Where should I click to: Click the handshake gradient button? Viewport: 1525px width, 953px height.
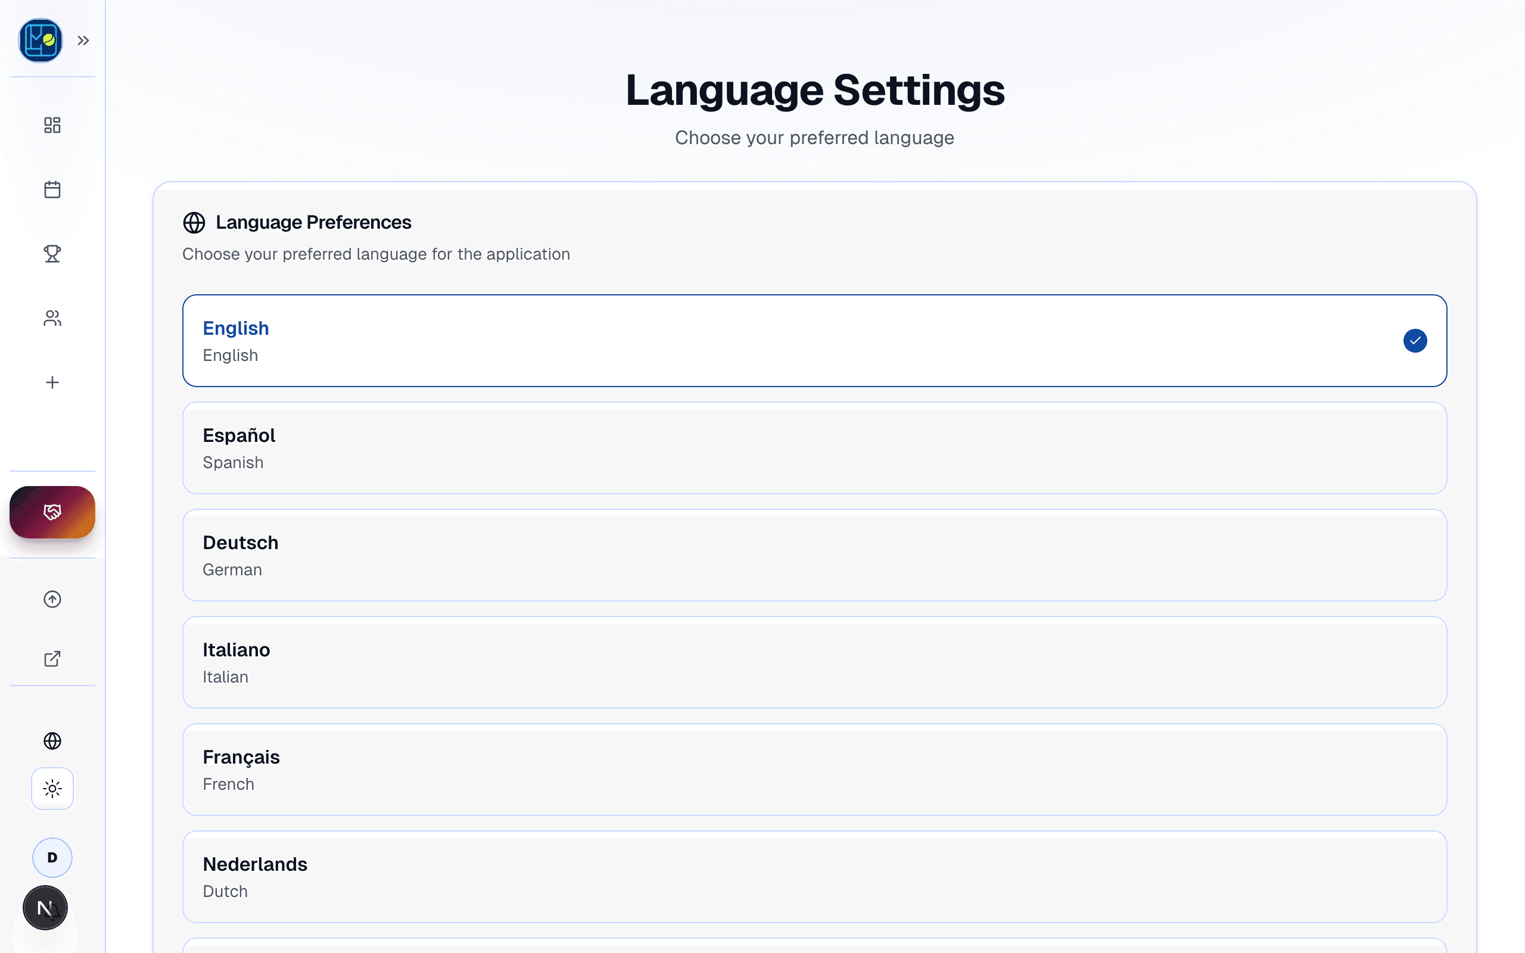coord(52,512)
